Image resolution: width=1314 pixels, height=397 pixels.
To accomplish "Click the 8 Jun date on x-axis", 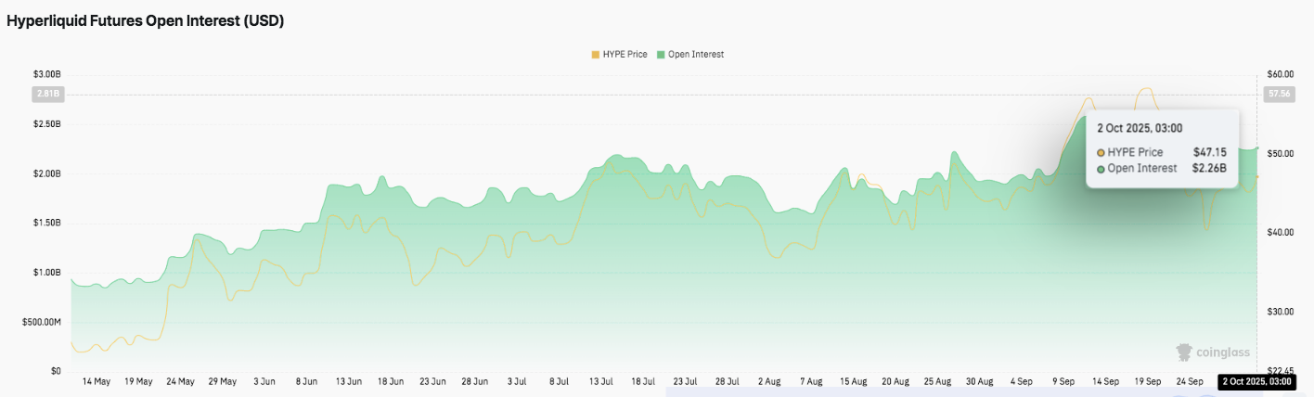I will pyautogui.click(x=306, y=381).
